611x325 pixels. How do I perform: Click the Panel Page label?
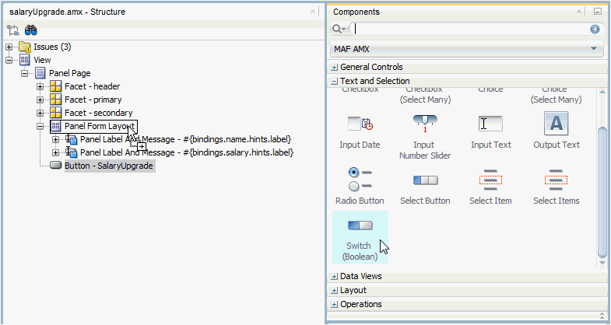(x=70, y=73)
